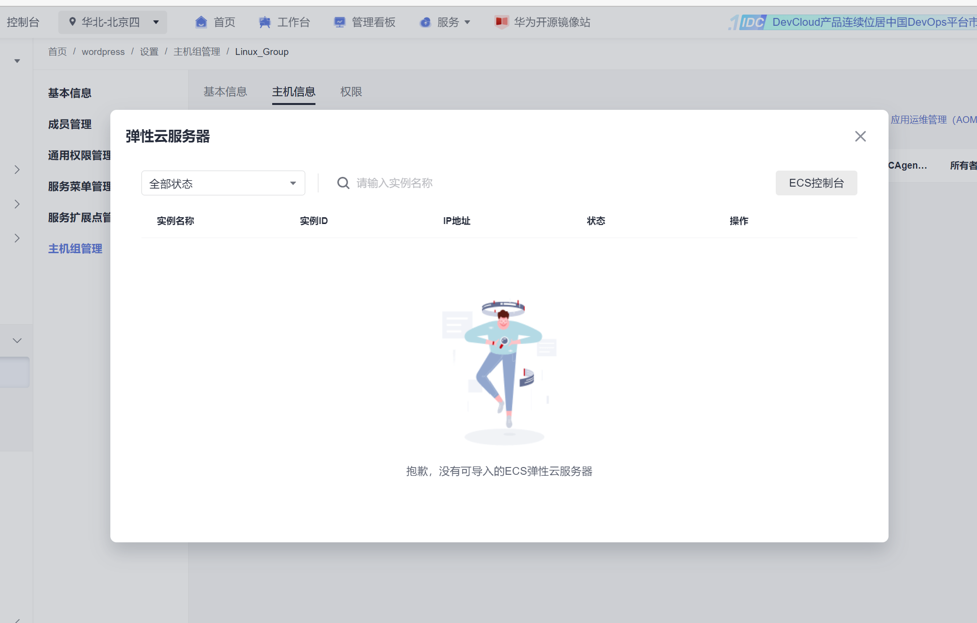The height and width of the screenshot is (623, 977).
Task: Open the 全部状态 status dropdown
Action: 223,183
